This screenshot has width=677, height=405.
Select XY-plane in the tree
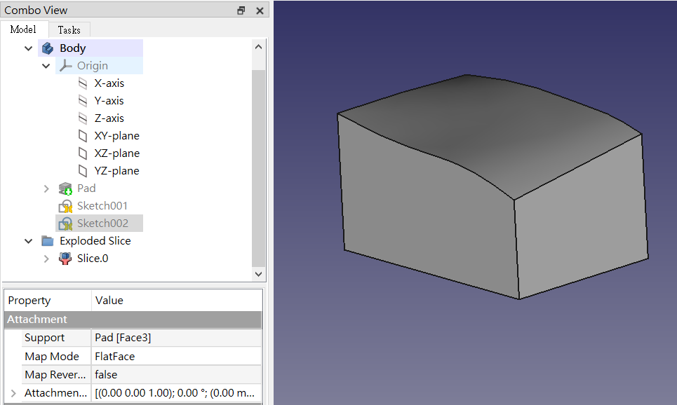click(117, 136)
